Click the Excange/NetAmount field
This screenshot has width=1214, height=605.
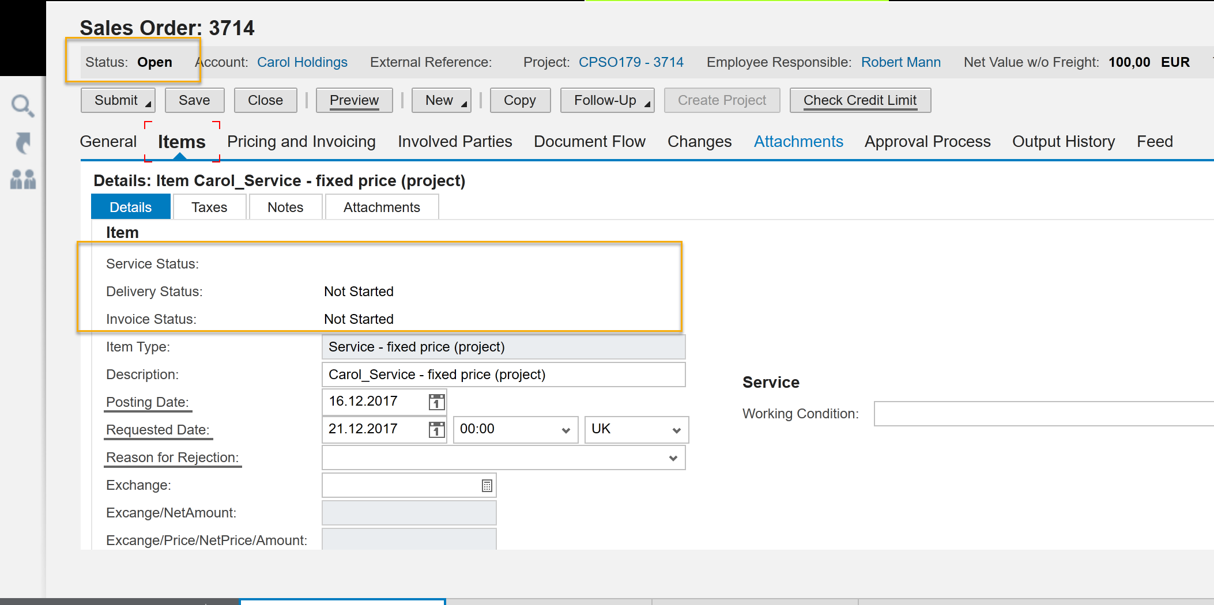(409, 513)
